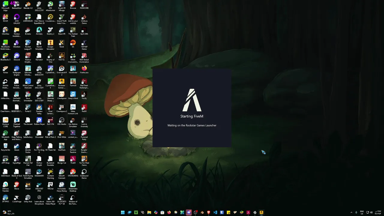Switch to Discord in the taskbar
This screenshot has height=216, width=384.
coord(189,212)
